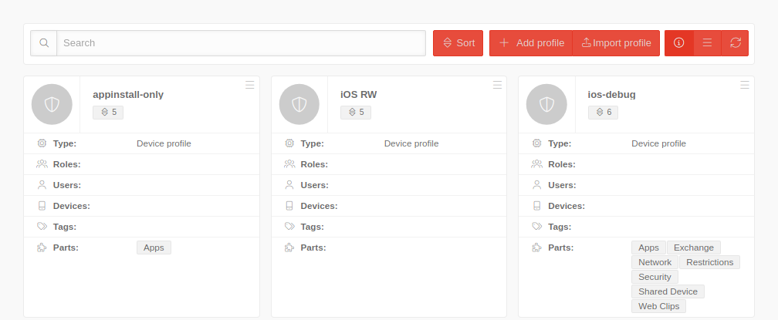
Task: Click the shield avatar of ios-debug profile
Action: coord(546,104)
